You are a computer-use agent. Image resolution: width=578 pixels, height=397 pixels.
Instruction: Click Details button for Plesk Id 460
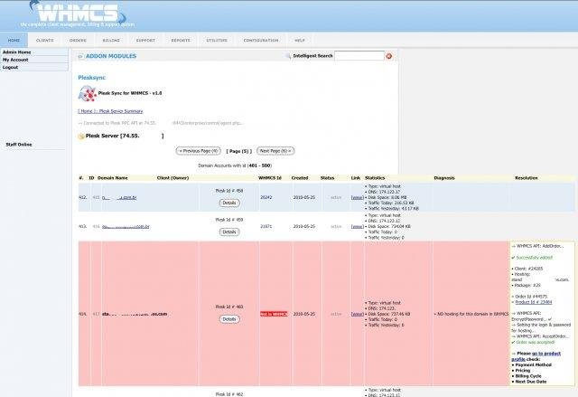(x=229, y=319)
